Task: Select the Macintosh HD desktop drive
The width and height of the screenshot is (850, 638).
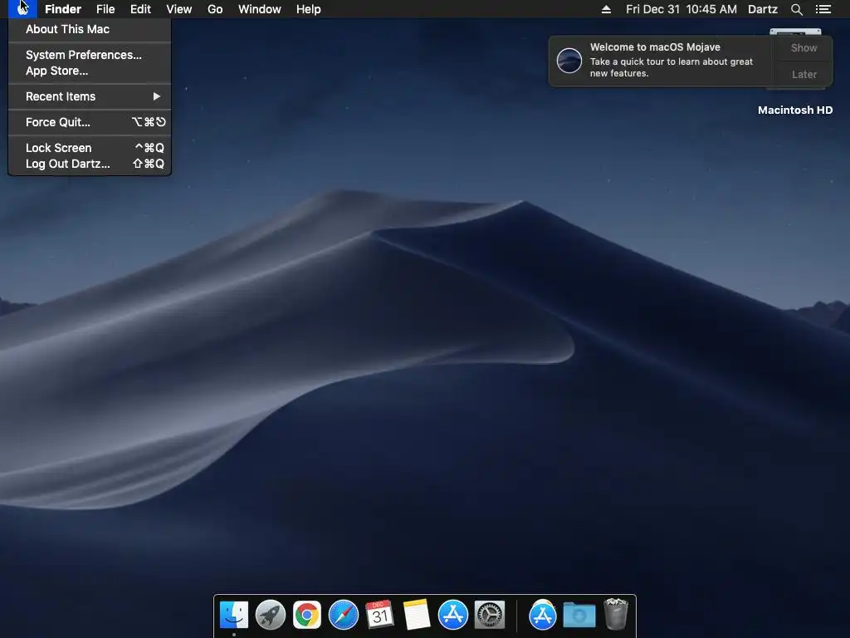Action: pyautogui.click(x=794, y=110)
